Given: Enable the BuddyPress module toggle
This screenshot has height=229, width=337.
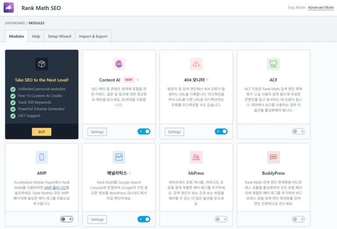Looking at the screenshot, I should pyautogui.click(x=298, y=219).
